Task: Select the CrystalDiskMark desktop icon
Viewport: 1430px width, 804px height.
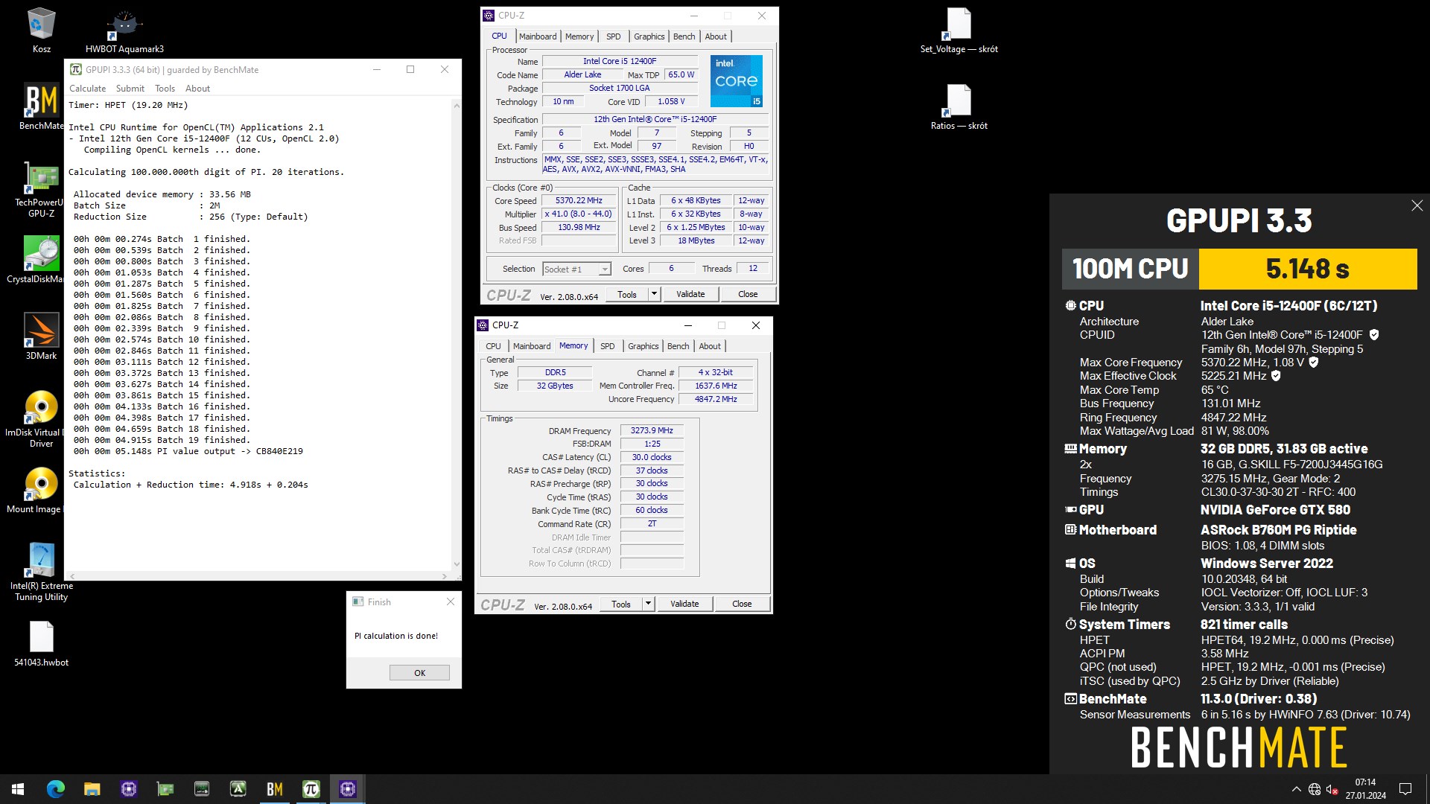Action: coord(41,260)
